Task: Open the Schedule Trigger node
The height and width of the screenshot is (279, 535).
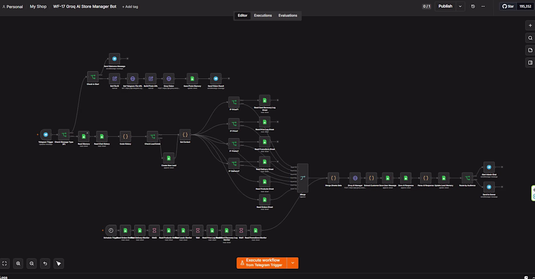Action: coord(111,230)
